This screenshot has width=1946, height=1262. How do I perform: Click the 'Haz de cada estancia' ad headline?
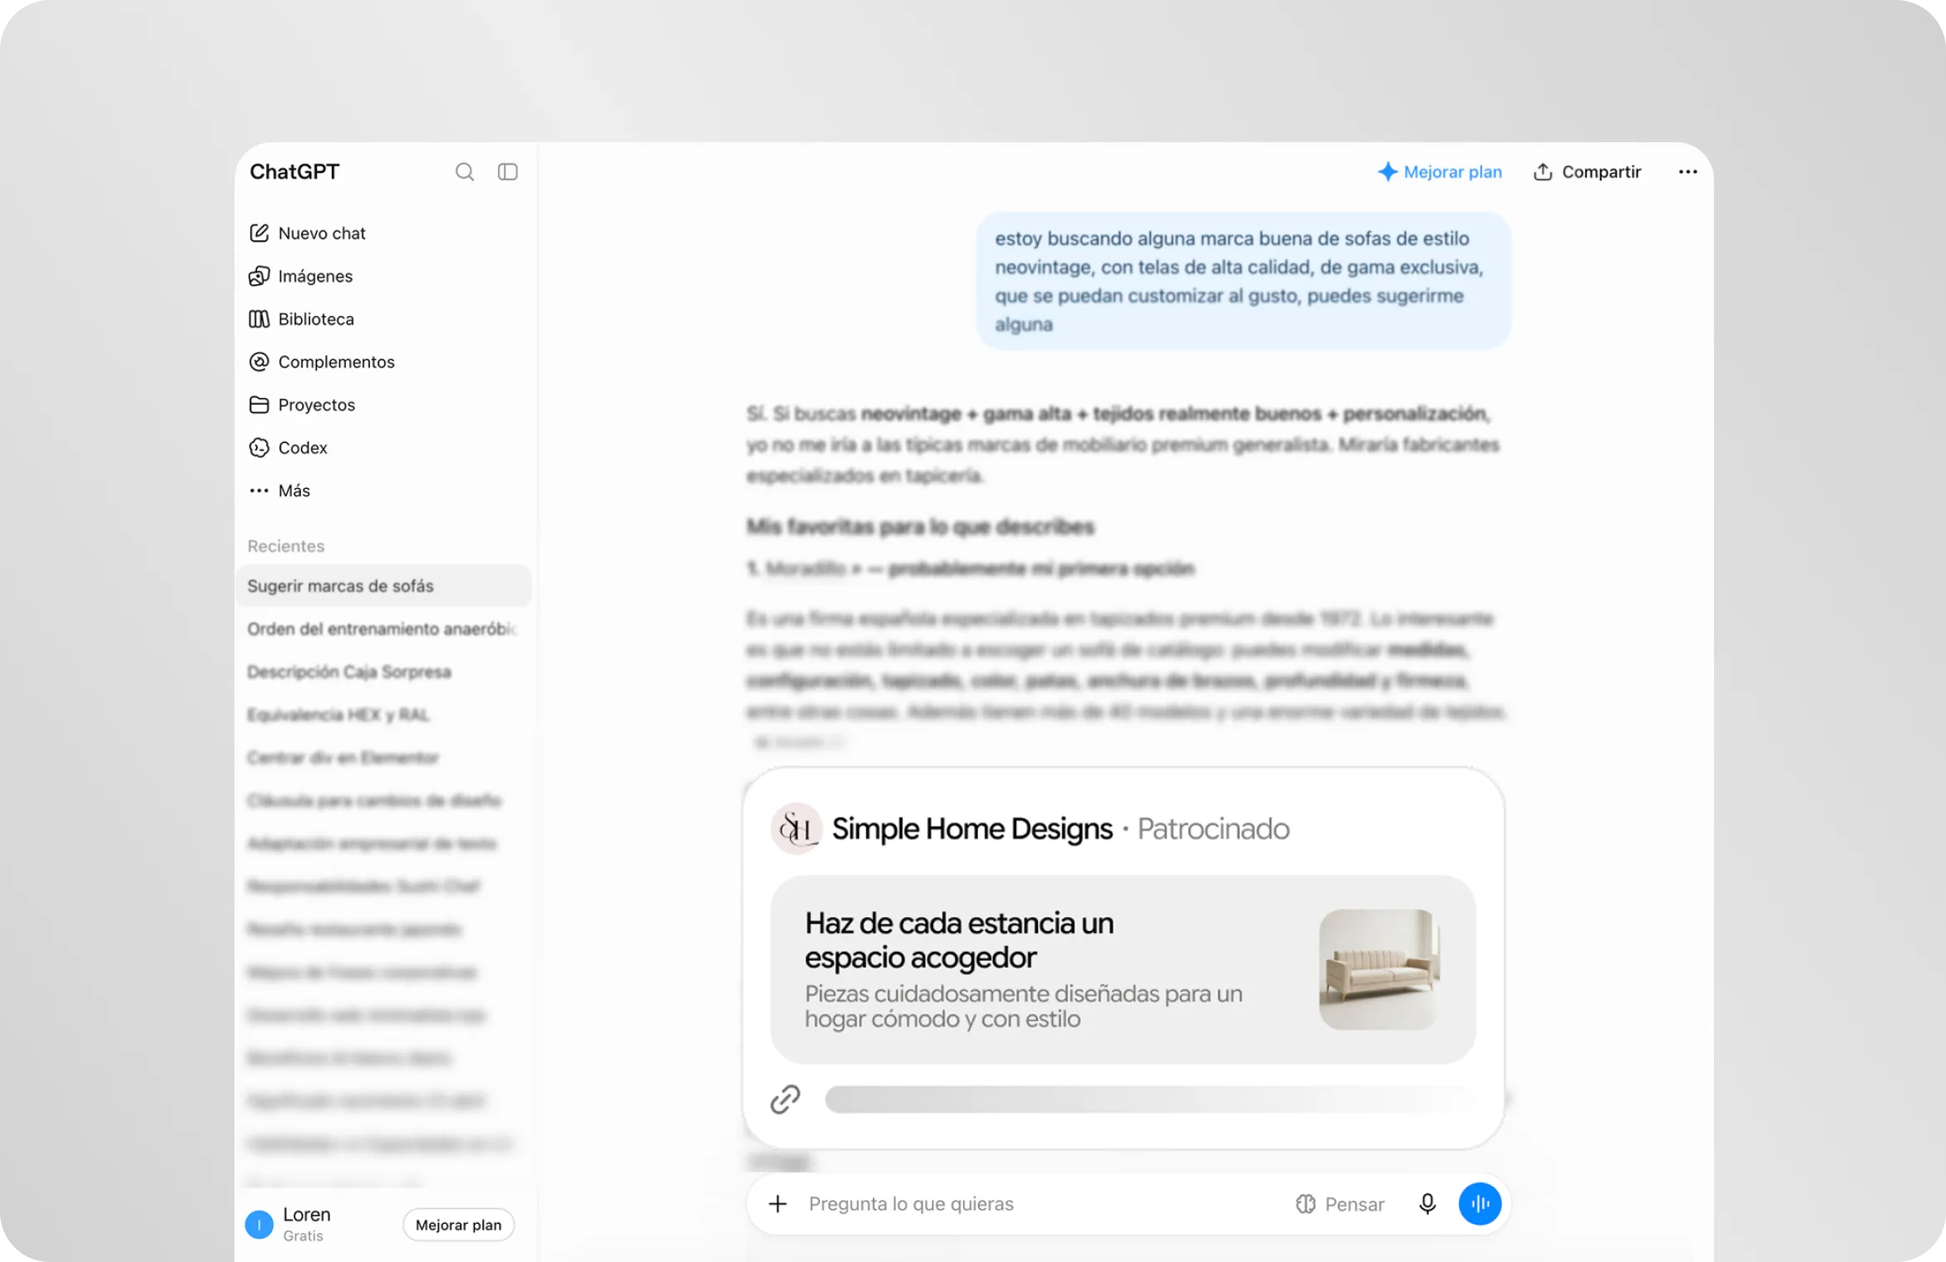click(x=959, y=940)
